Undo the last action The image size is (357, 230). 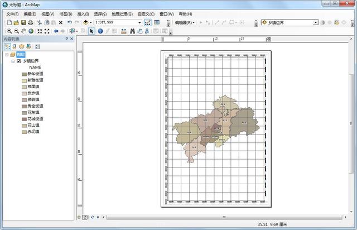coord(70,22)
